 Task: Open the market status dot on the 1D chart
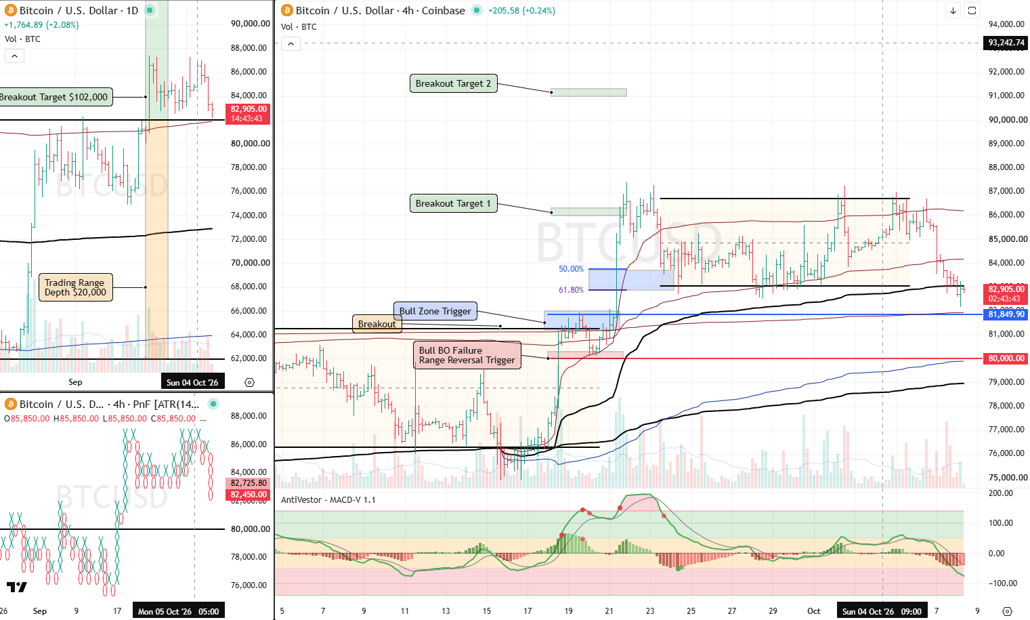point(150,10)
